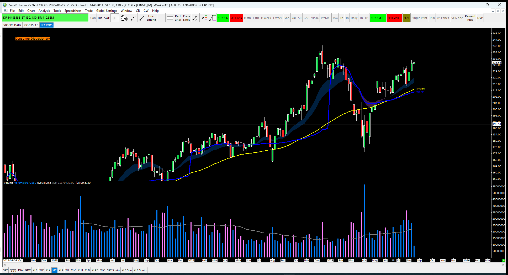This screenshot has width=508, height=275.
Task: Select the parallel channel lines tool
Action: (x=195, y=18)
